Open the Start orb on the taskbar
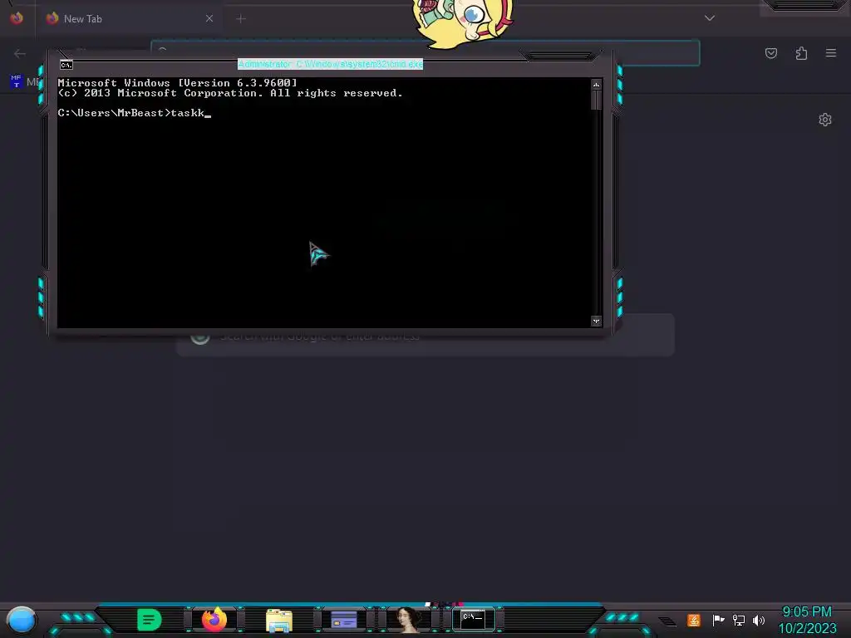 coord(22,620)
